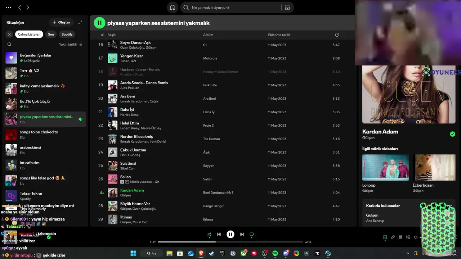Click the search magnifier in top bar
461x259 pixels.
(x=186, y=8)
